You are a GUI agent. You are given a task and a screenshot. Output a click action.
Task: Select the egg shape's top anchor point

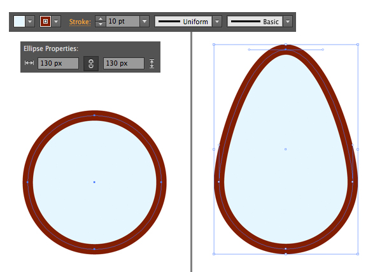[x=286, y=50]
